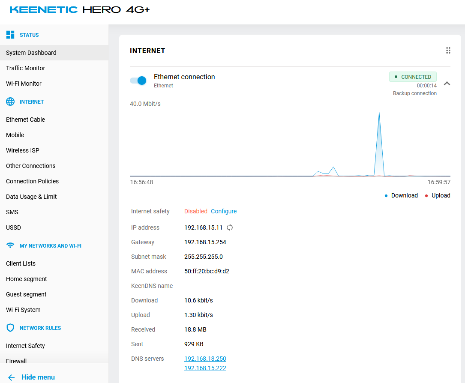465x383 pixels.
Task: Click the Internet card drag-handle dots icon
Action: pos(448,51)
